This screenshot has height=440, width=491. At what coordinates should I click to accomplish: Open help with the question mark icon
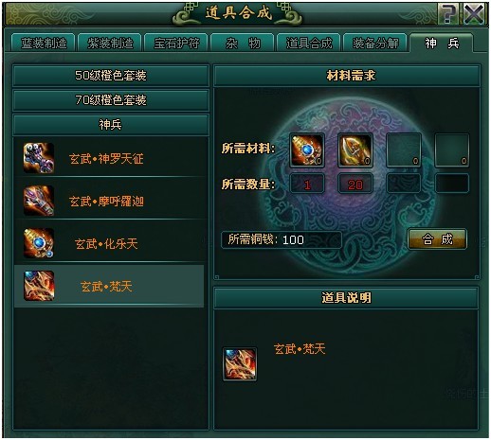coord(448,13)
